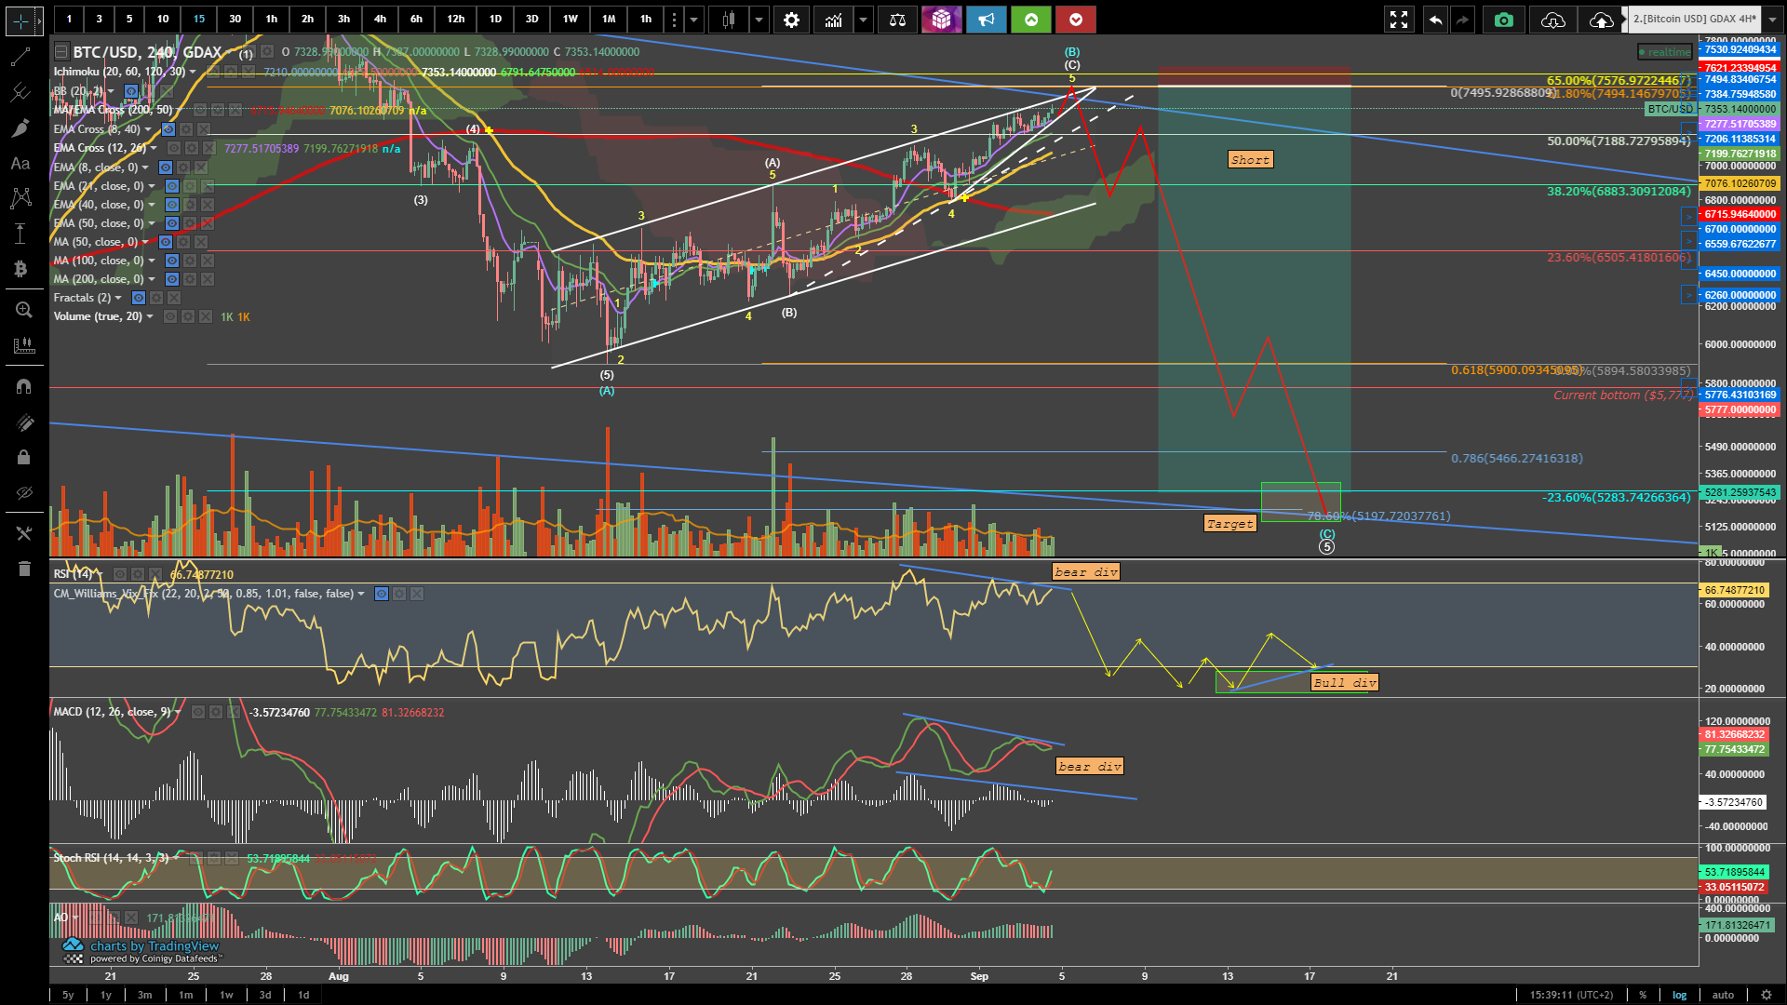Screen dimensions: 1787x1005
Task: Set the date range to 3m
Action: tap(145, 995)
